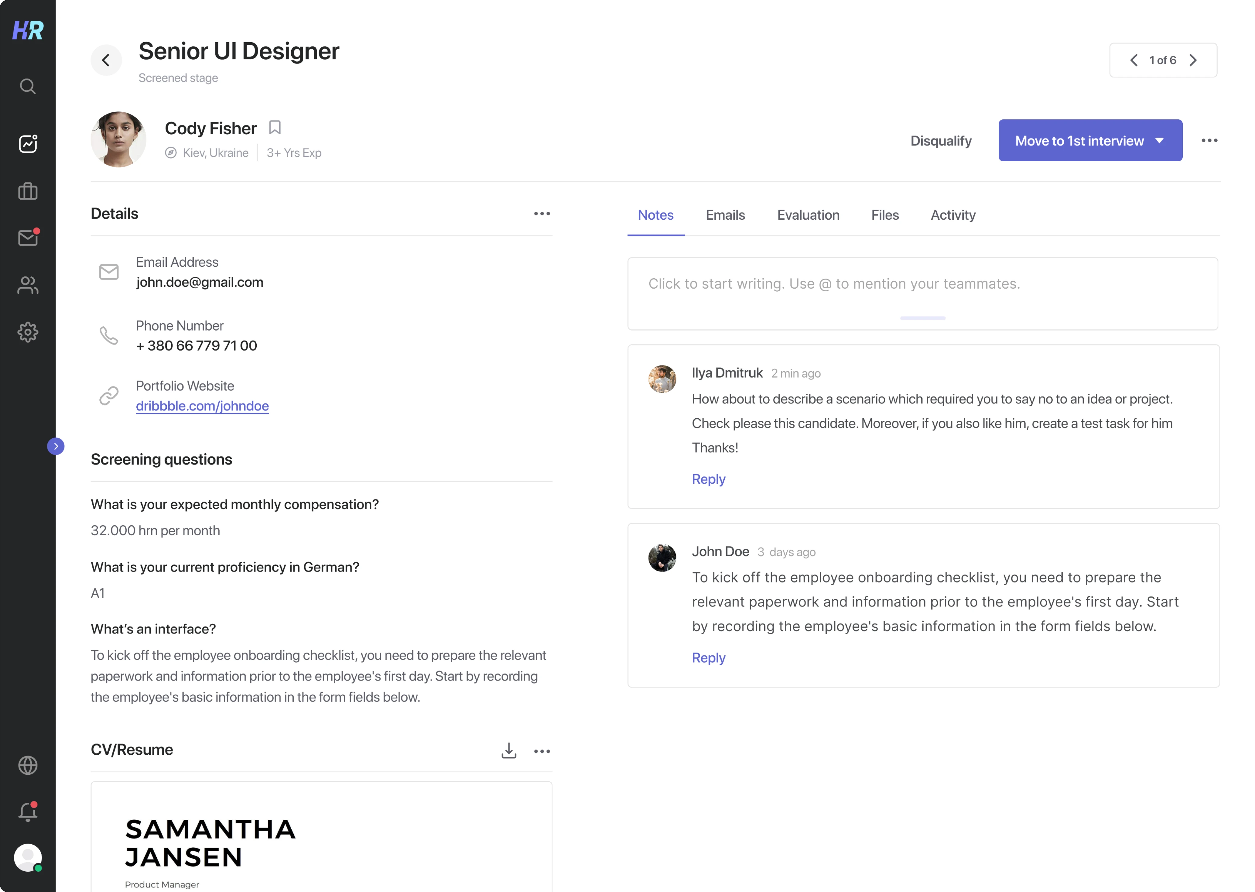Open the Details overflow menu
The height and width of the screenshot is (892, 1255).
(542, 213)
